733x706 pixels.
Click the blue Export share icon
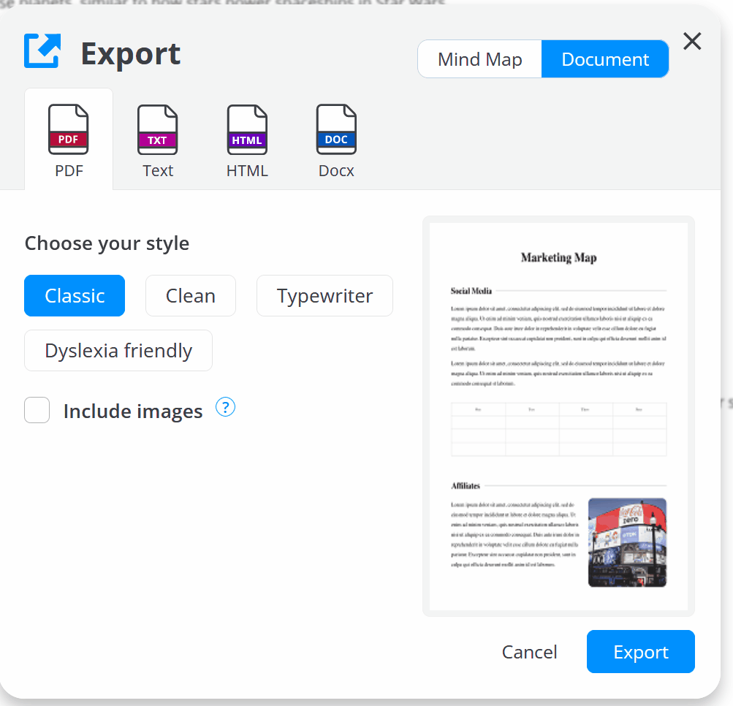[x=41, y=50]
